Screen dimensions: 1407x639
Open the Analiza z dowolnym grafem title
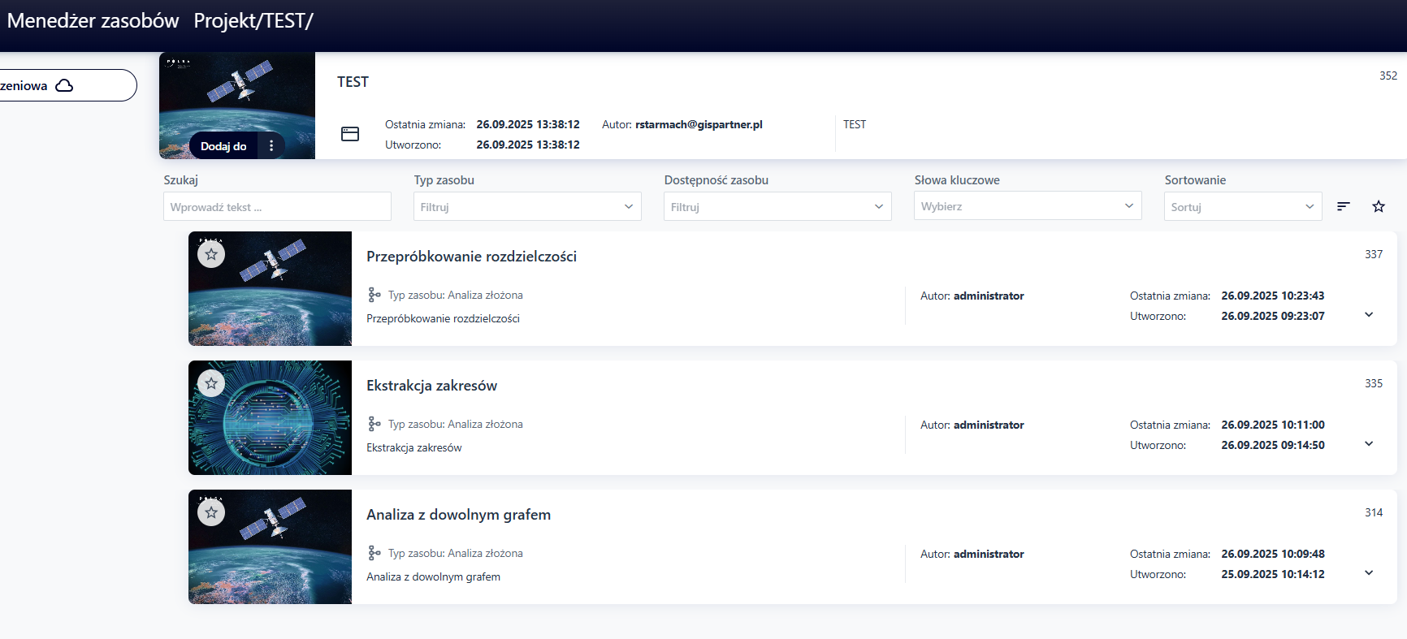[x=458, y=515]
